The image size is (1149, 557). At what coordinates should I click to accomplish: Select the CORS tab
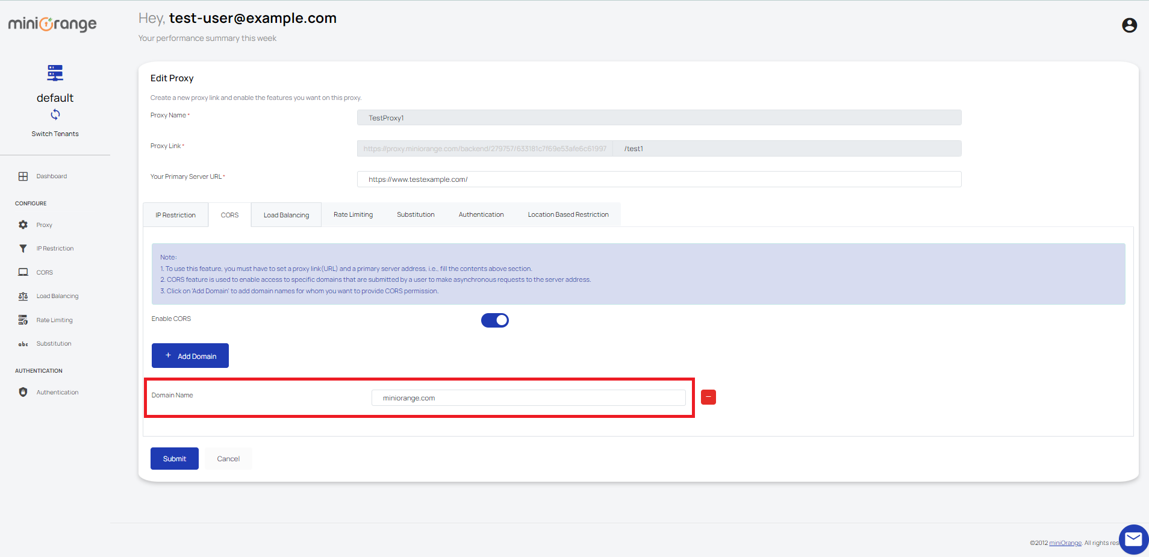click(x=229, y=215)
